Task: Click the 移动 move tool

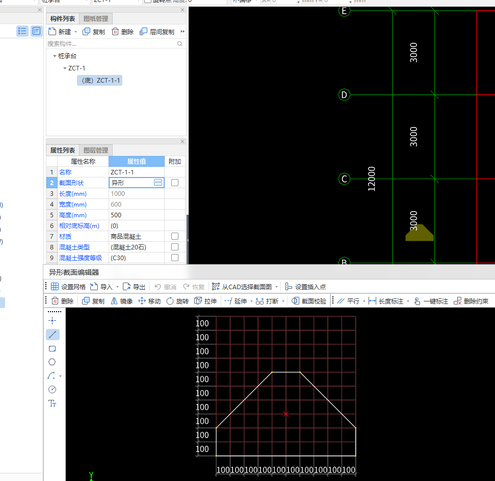Action: (150, 301)
